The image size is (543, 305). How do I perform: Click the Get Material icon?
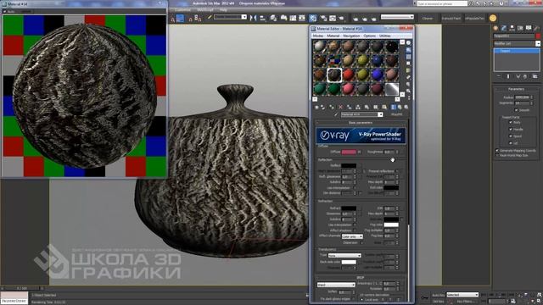point(316,108)
